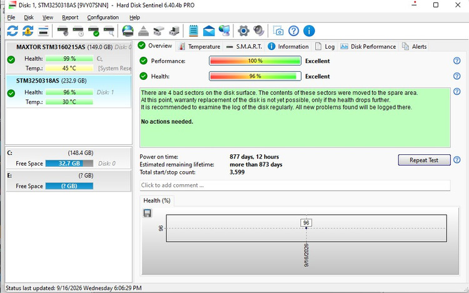Screen dimensions: 469x293
Task: Open the View menu
Action: tap(48, 17)
